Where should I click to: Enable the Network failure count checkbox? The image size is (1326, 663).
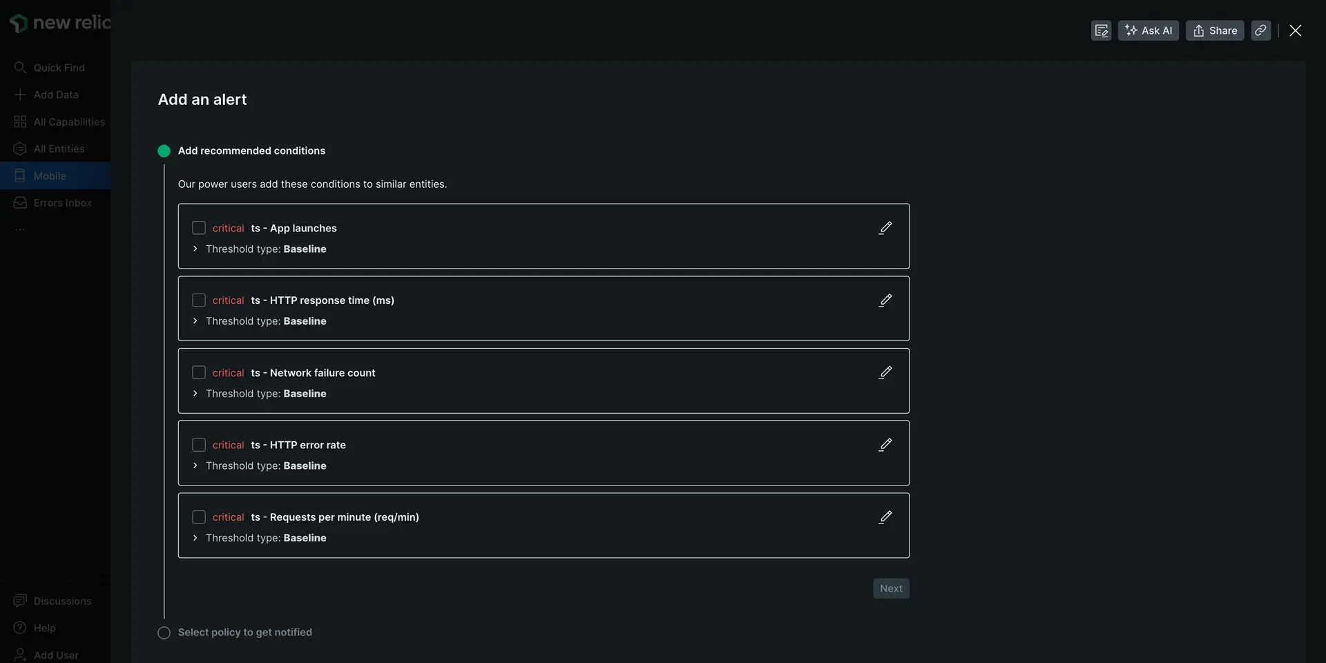199,373
